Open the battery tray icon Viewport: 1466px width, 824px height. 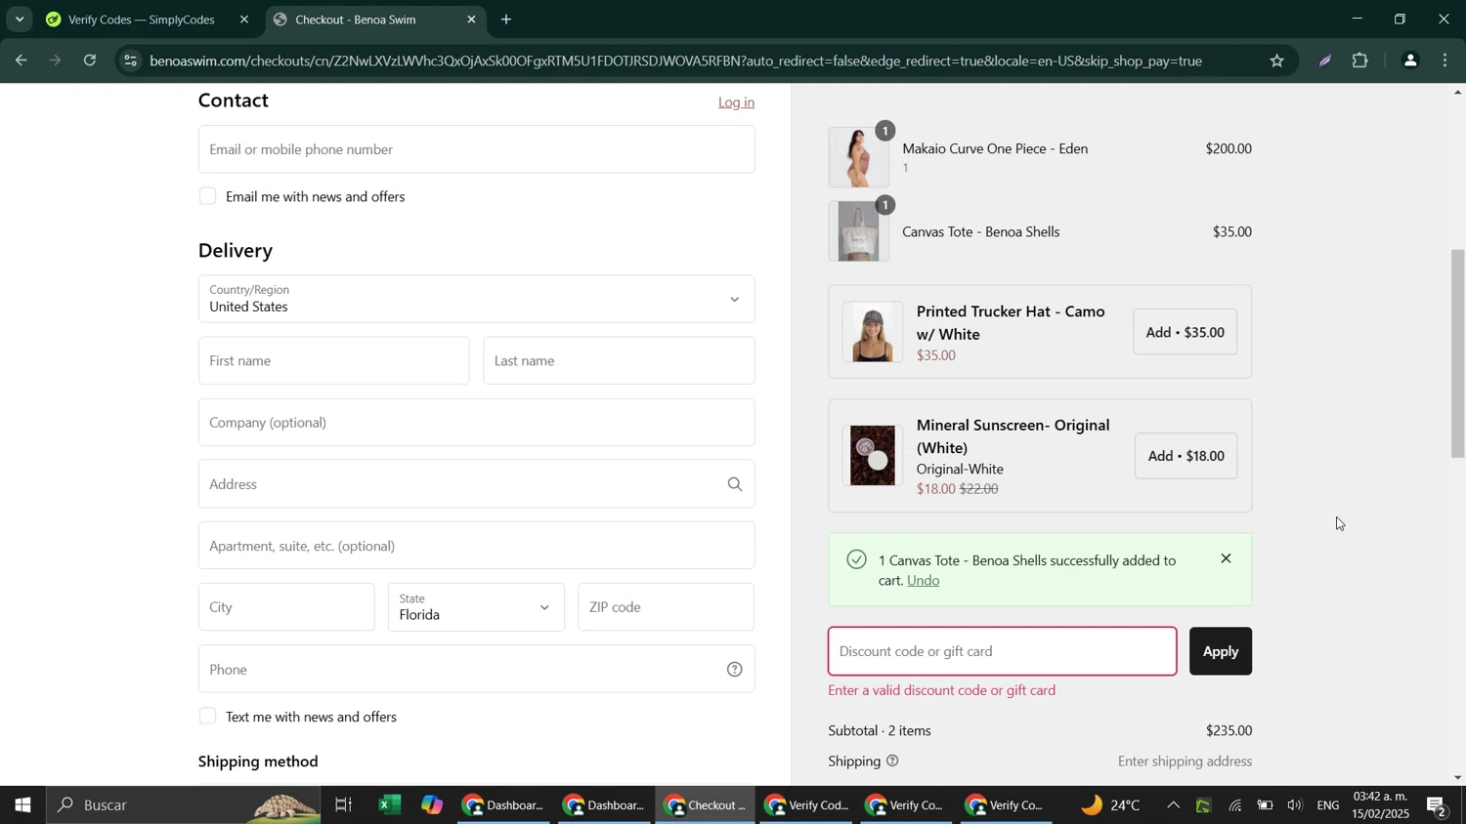click(x=1265, y=805)
